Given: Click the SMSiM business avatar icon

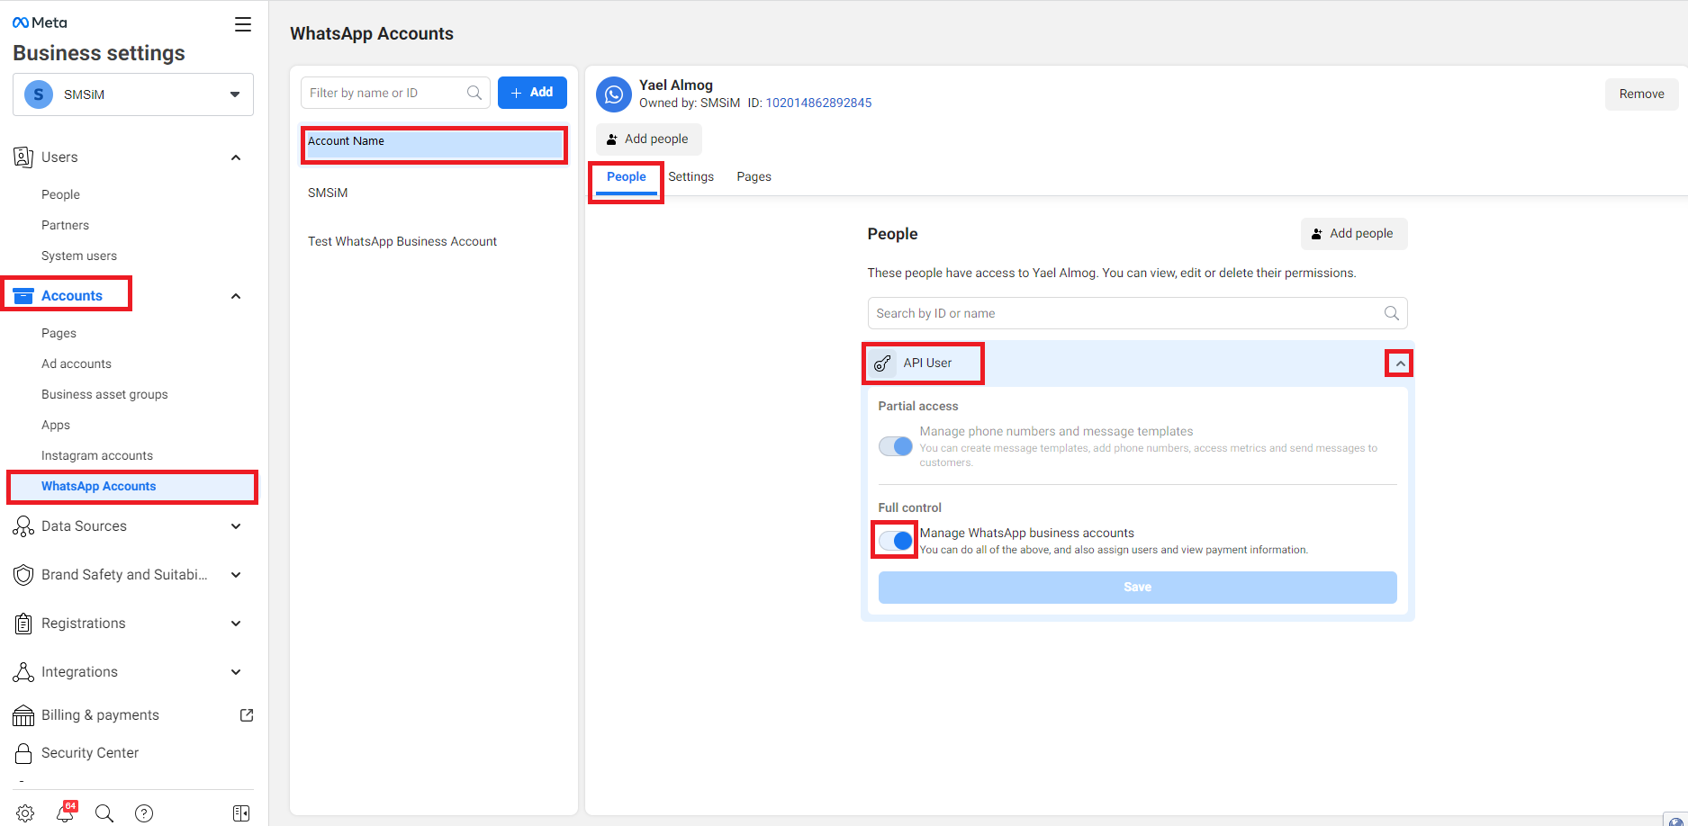Looking at the screenshot, I should [39, 94].
